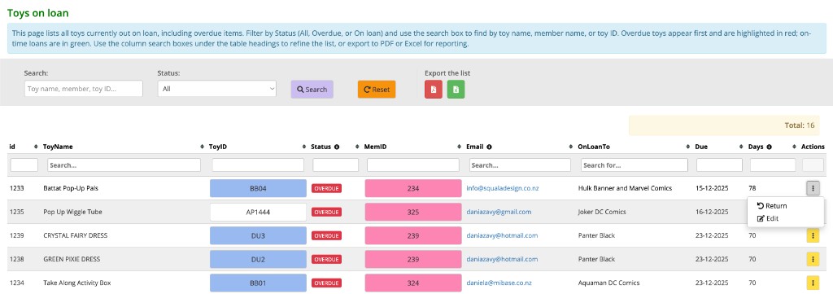
Task: Click the 'Total: 16' summary box
Action: (x=724, y=125)
